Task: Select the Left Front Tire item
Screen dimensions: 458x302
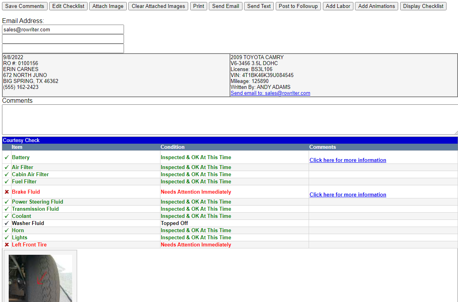Action: [29, 244]
